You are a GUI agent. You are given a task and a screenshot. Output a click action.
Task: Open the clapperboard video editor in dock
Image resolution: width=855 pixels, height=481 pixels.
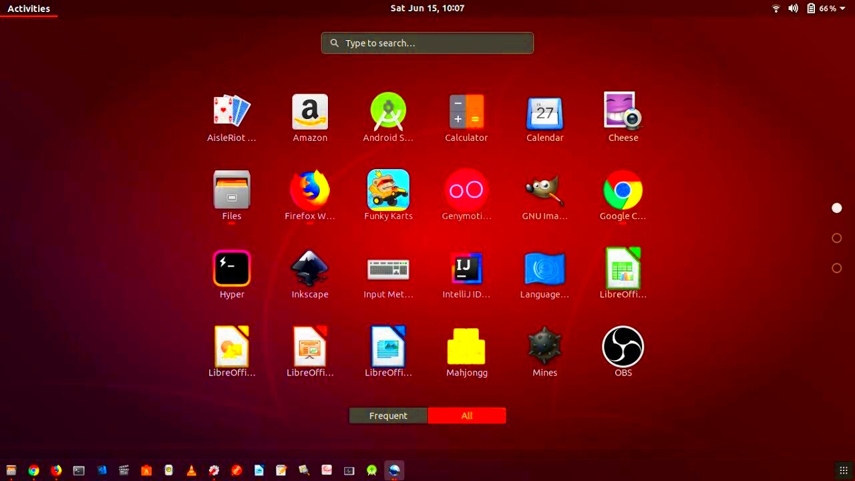click(124, 470)
